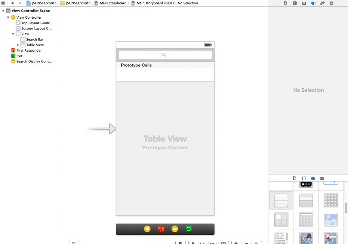The width and height of the screenshot is (348, 244).
Task: Switch to the Attributes inspector
Action: 313,3
